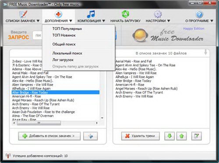Click the orange headphones logo
219x163 pixels.
[140, 35]
